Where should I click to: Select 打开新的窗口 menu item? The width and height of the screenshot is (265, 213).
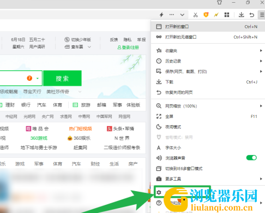208,27
